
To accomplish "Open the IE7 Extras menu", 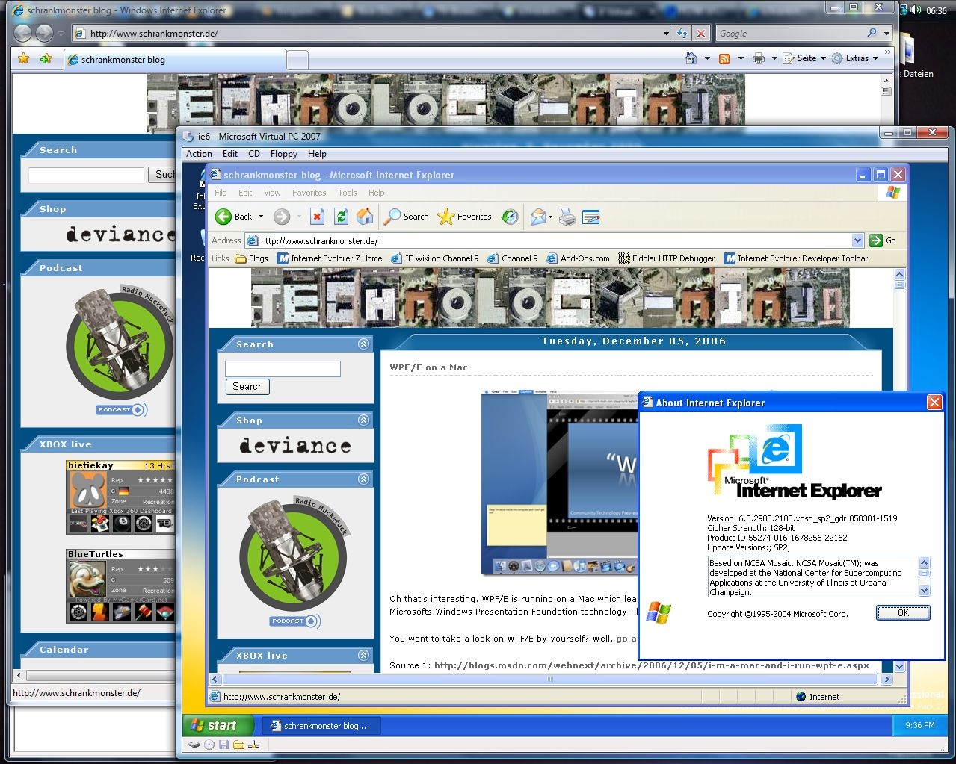I will coord(855,58).
